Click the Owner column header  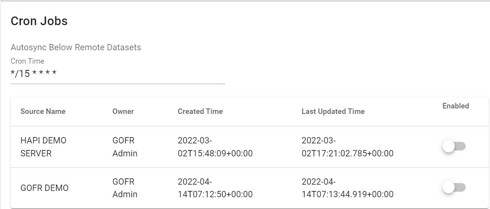click(123, 112)
